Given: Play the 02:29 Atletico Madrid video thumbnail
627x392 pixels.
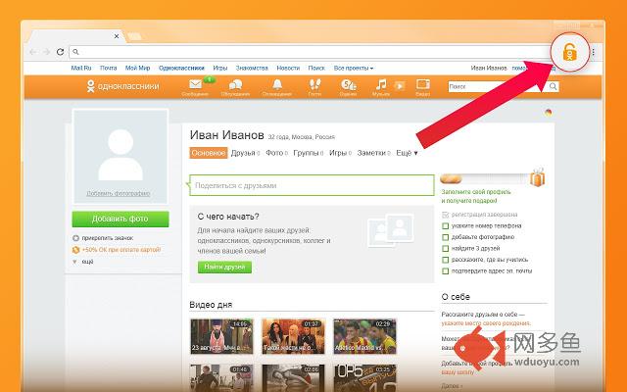Looking at the screenshot, I should [x=364, y=336].
